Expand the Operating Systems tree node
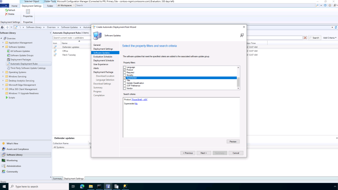 [x=3, y=72]
